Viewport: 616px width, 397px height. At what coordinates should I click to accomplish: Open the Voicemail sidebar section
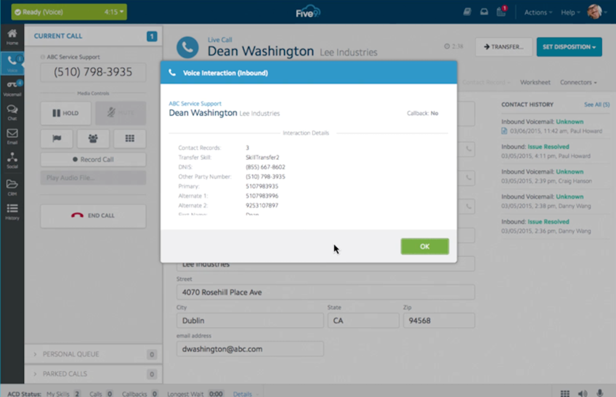click(x=12, y=88)
